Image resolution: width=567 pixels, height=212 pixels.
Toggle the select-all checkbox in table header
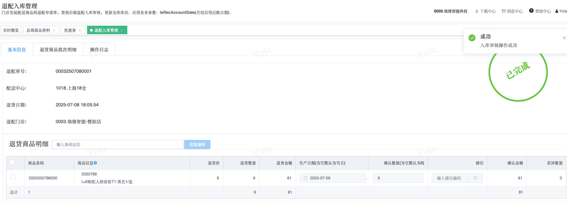point(12,162)
